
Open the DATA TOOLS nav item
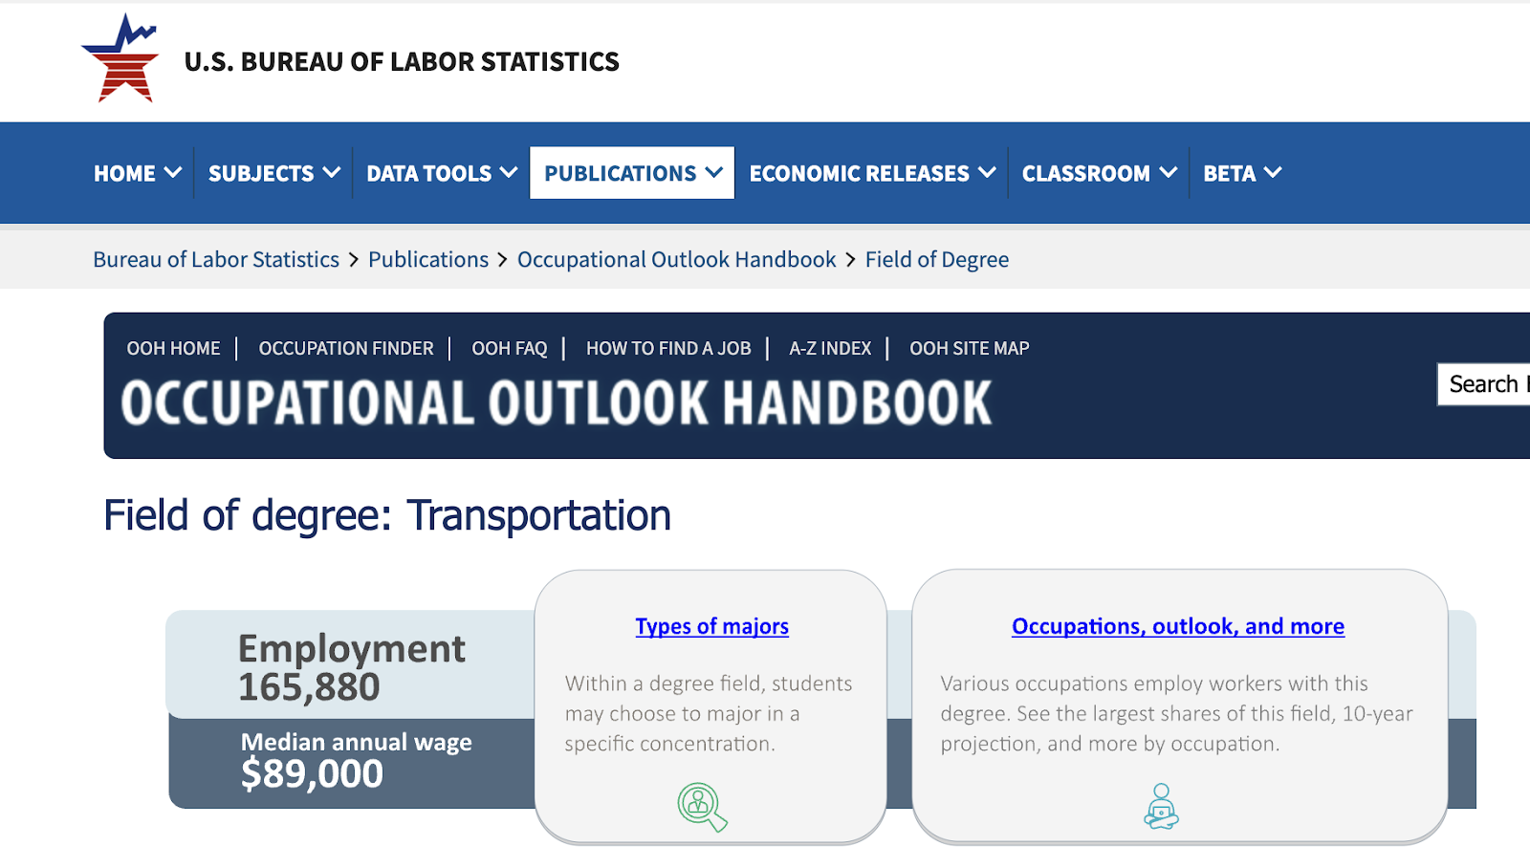[429, 174]
